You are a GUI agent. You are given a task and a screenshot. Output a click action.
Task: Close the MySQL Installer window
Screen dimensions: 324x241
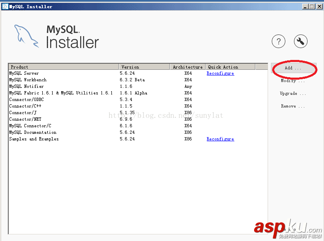coord(319,7)
